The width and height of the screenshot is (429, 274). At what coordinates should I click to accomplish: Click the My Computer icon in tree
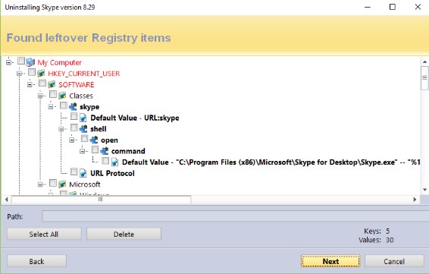coord(30,62)
